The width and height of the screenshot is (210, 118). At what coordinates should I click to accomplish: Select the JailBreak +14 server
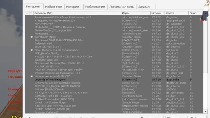point(114,44)
